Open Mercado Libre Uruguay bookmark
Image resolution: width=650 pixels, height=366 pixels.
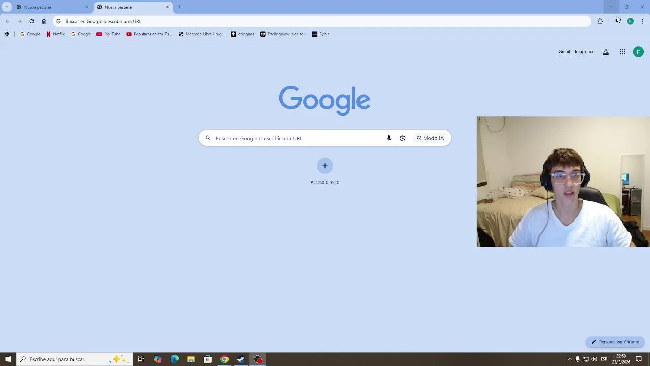coord(202,34)
